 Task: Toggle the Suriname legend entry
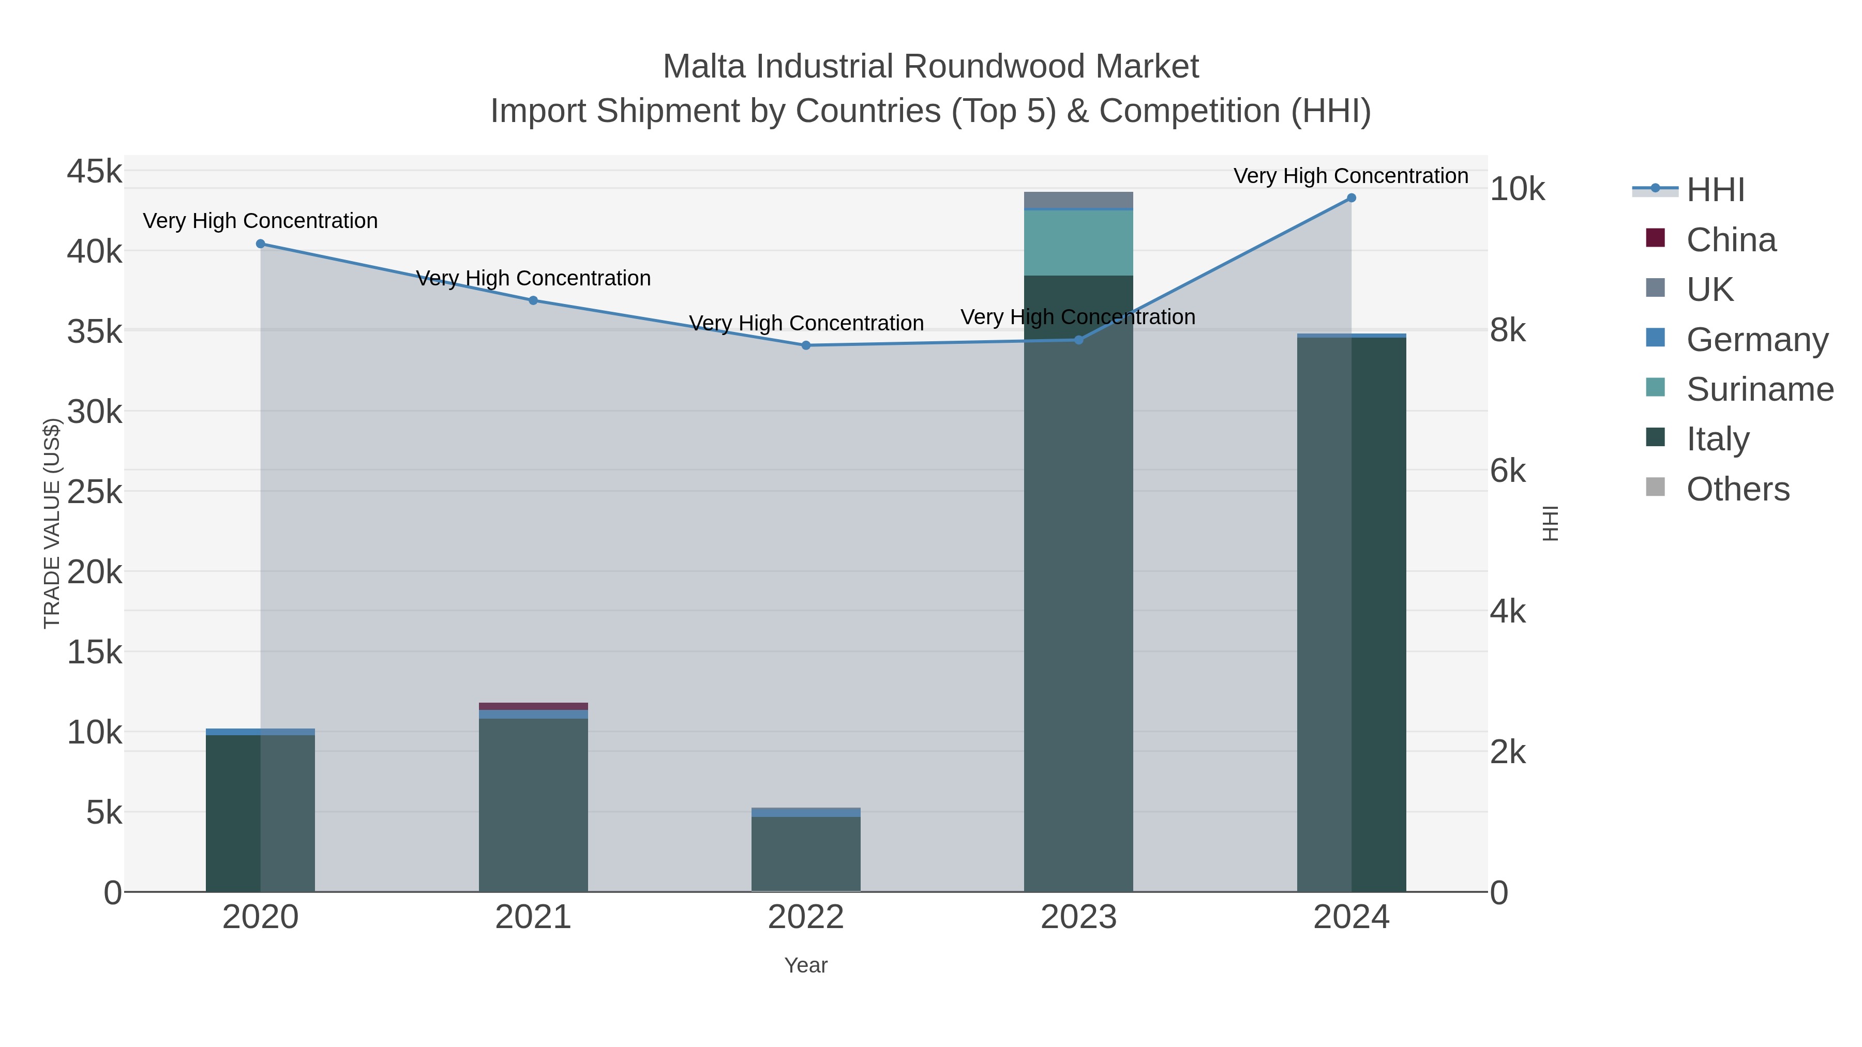click(x=1739, y=389)
